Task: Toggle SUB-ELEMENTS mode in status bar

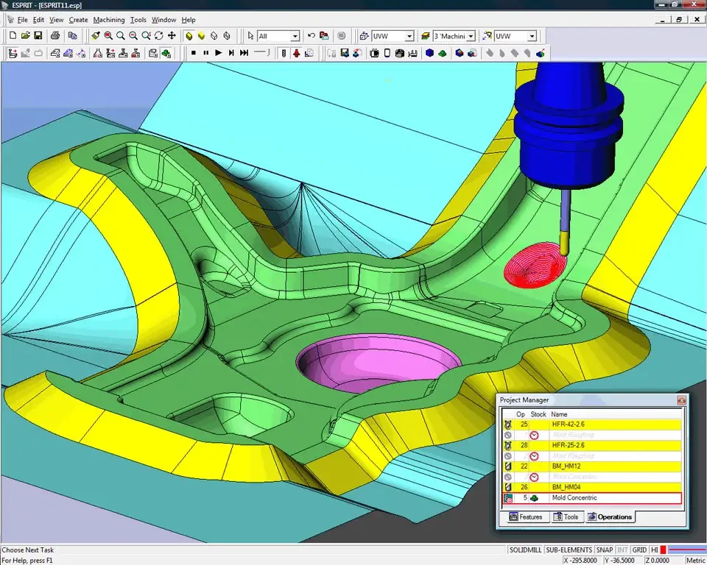Action: pos(569,550)
